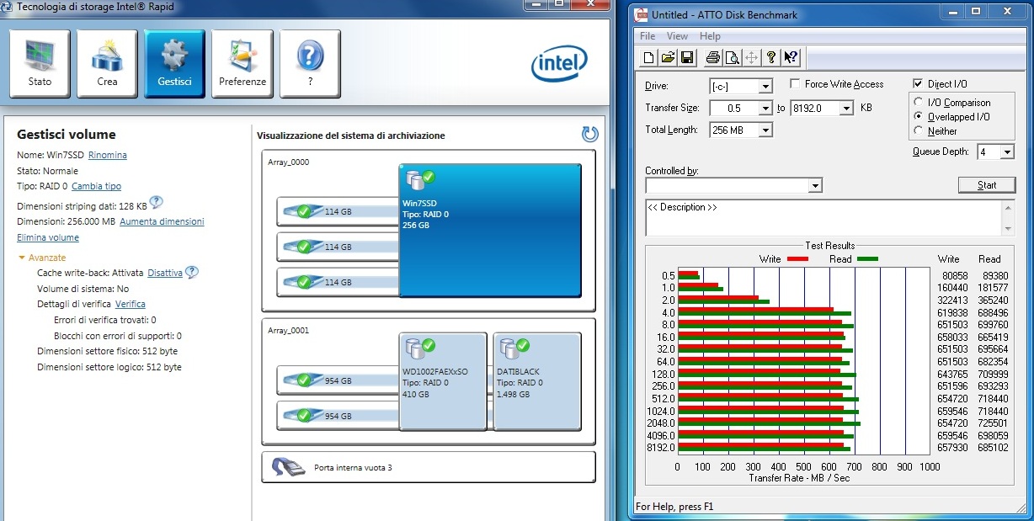Click into the Description text box
Screen dimensions: 1034x521
coord(823,217)
